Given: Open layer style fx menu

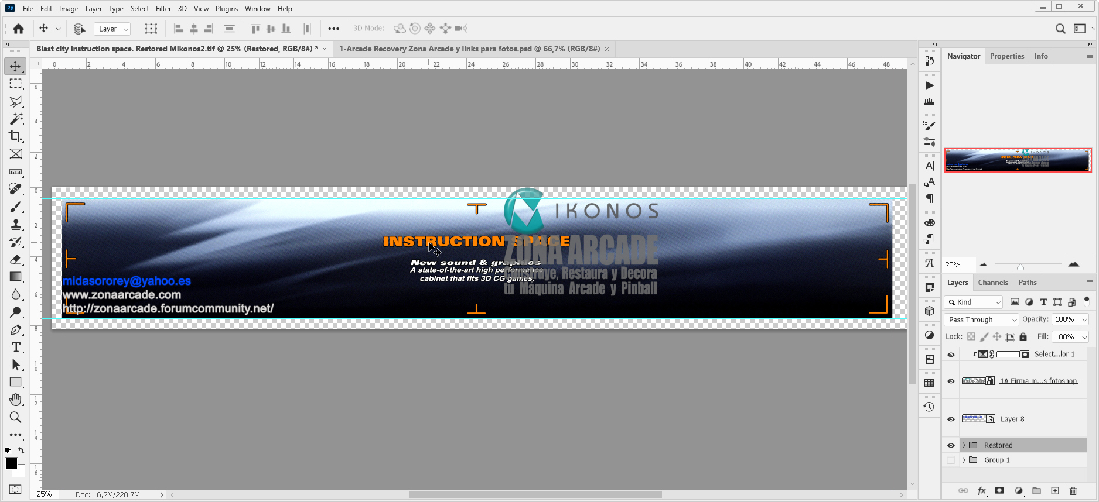Looking at the screenshot, I should coord(982,491).
